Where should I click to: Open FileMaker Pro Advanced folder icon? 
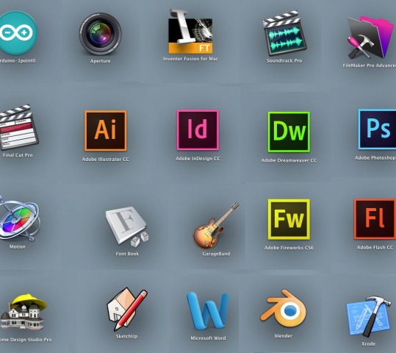pyautogui.click(x=370, y=38)
